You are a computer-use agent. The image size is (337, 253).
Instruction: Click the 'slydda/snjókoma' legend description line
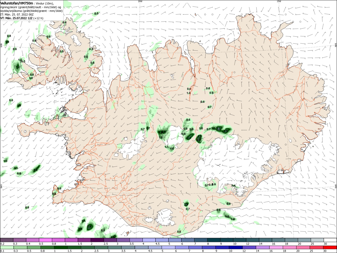click(x=31, y=11)
